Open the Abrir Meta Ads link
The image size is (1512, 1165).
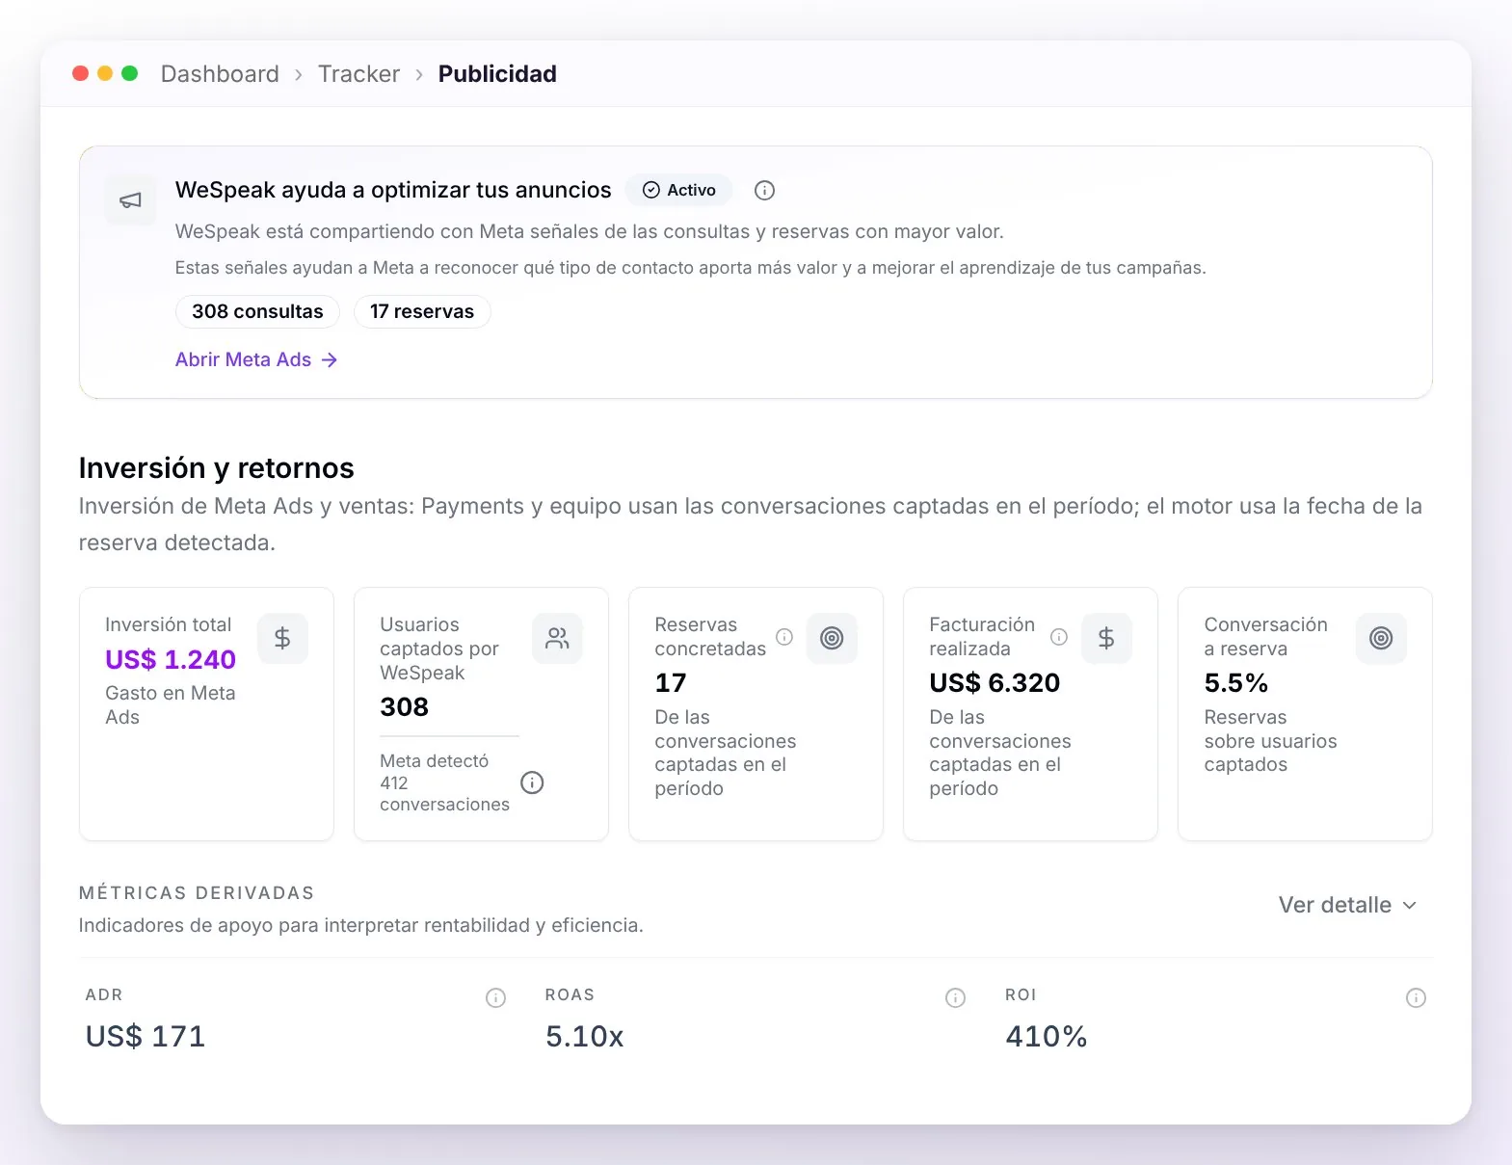coord(256,359)
